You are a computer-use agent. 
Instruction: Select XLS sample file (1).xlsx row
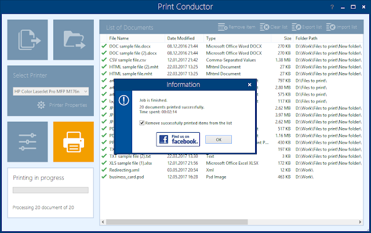click(x=231, y=163)
